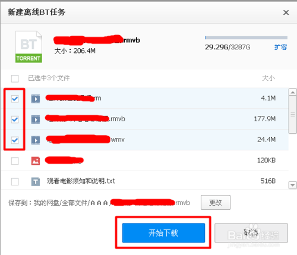Click the 保存到 save path text
Viewport: 297px width, 255px height.
click(99, 203)
